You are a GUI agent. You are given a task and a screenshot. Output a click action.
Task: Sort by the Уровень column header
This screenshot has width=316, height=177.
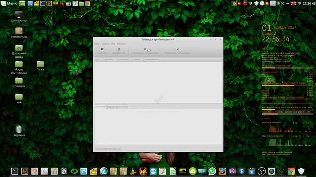tap(110, 59)
